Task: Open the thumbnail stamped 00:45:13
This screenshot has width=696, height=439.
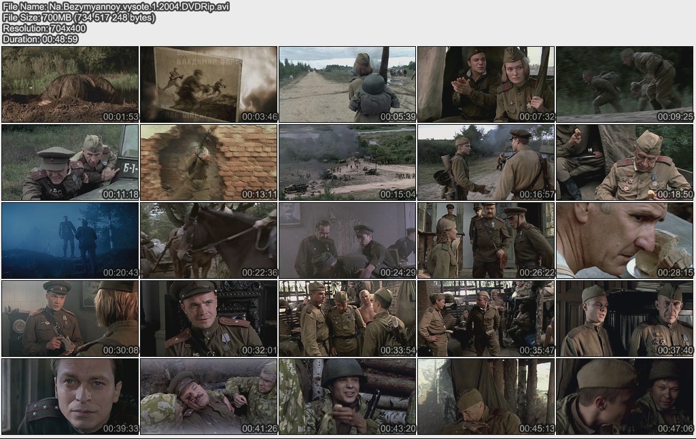Action: click(x=486, y=396)
